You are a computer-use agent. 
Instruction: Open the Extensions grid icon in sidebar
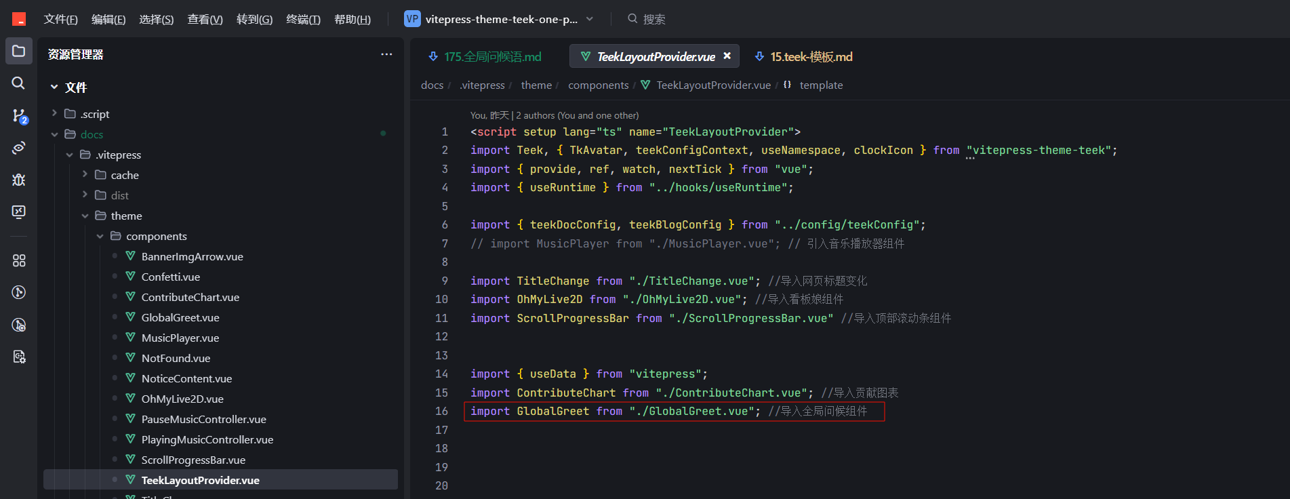[x=19, y=260]
